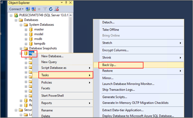Select Launch Database Mirroring Monitor...
Viewport: 193px width, 118px height.
[139, 84]
